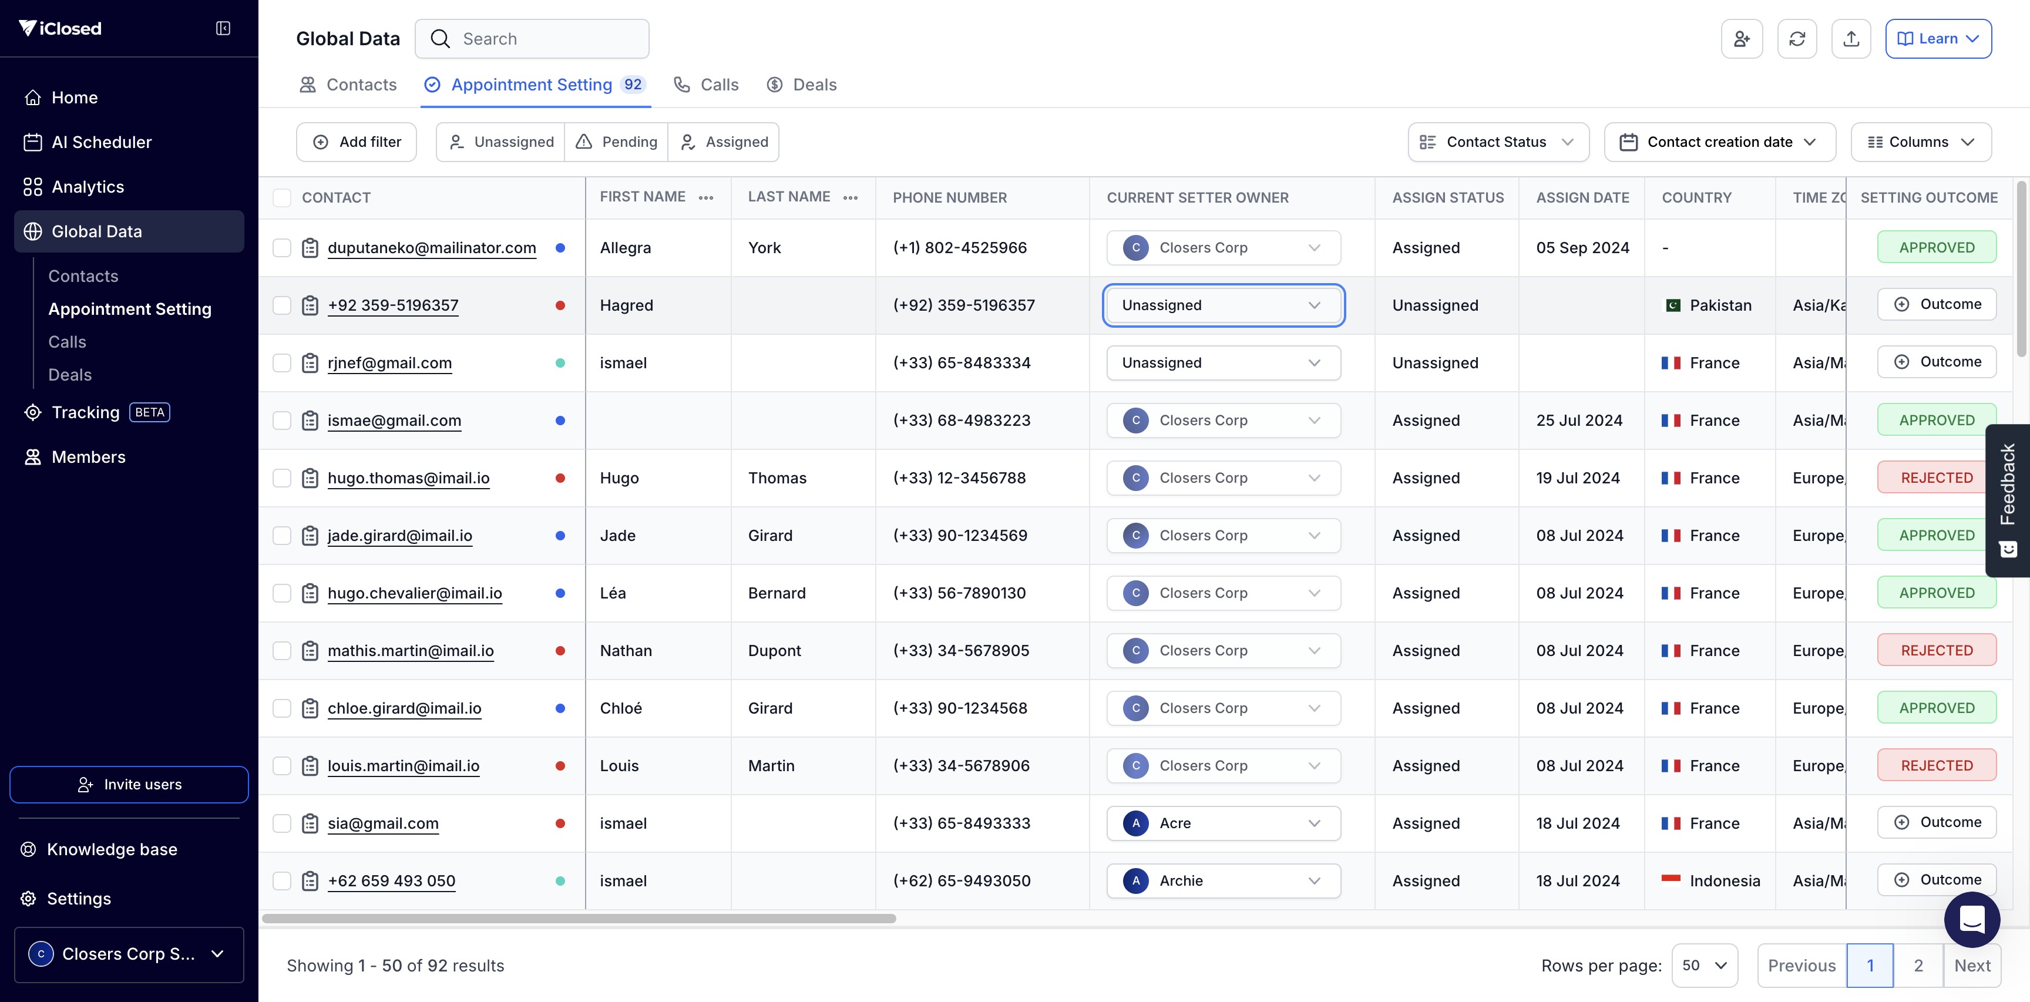Select the checkbox for the sia@gmail.com row
Viewport: 2030px width, 1002px height.
pyautogui.click(x=281, y=823)
